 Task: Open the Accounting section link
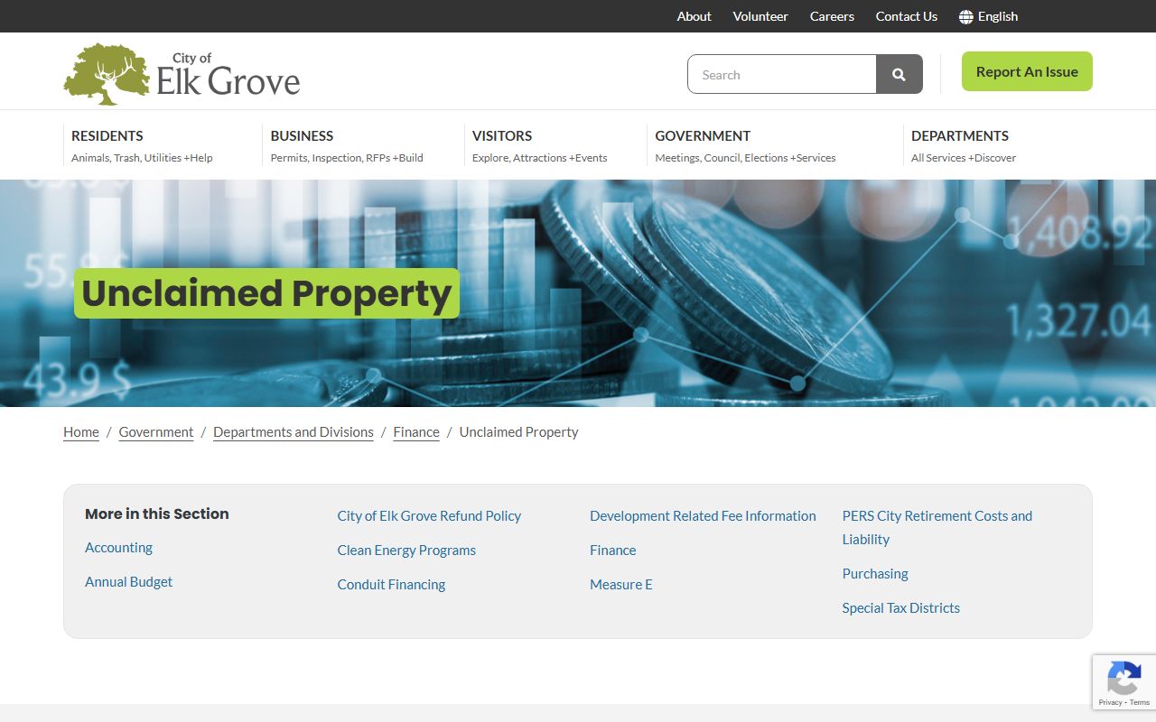pyautogui.click(x=118, y=548)
